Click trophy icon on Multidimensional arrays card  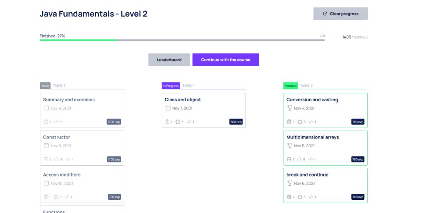click(289, 146)
